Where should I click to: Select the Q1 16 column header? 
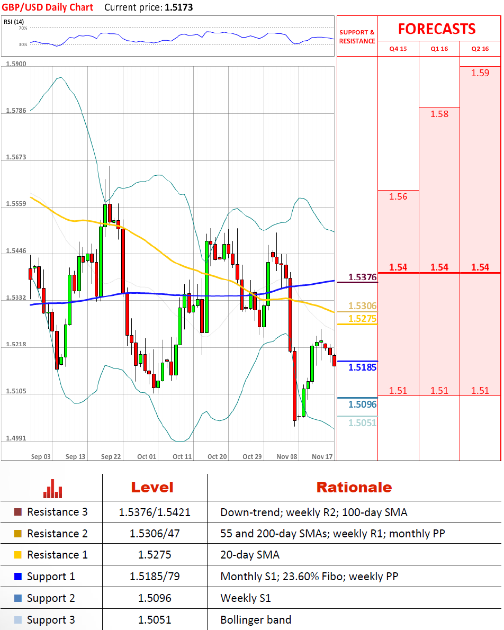(x=439, y=49)
